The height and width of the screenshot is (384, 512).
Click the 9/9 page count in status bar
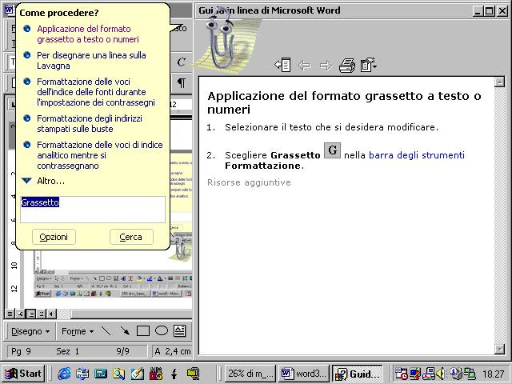(122, 351)
